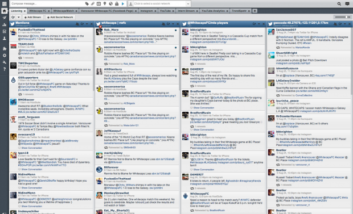This screenshot has width=353, height=214.
Task: Open the speech bubble icon at top right
Action: click(x=347, y=3)
